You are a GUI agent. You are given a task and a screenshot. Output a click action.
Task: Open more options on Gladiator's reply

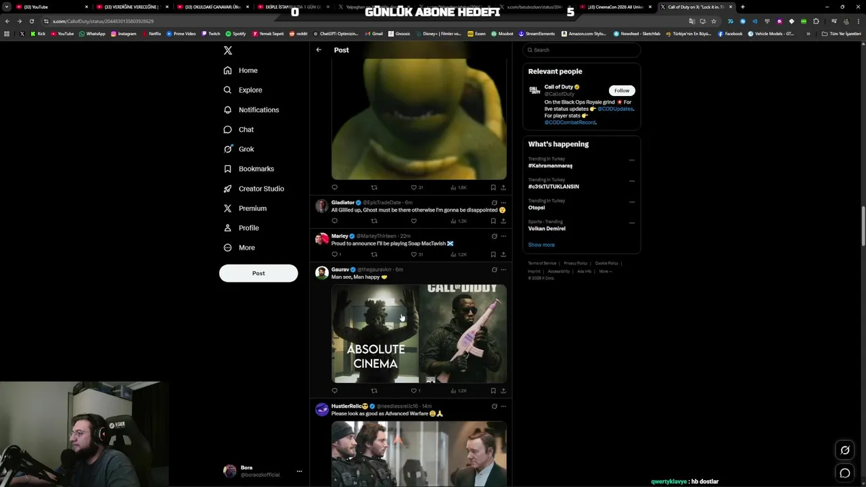pos(503,203)
